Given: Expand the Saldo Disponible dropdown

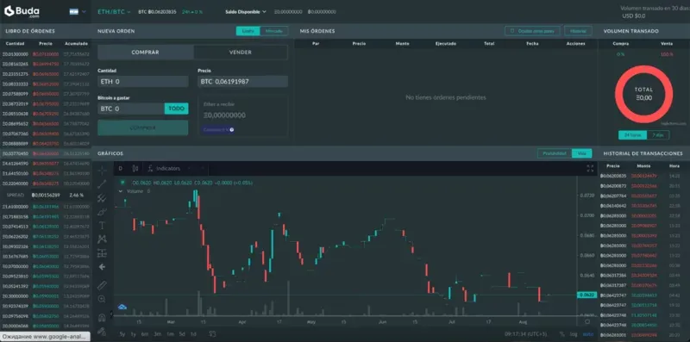Looking at the screenshot, I should [x=246, y=12].
